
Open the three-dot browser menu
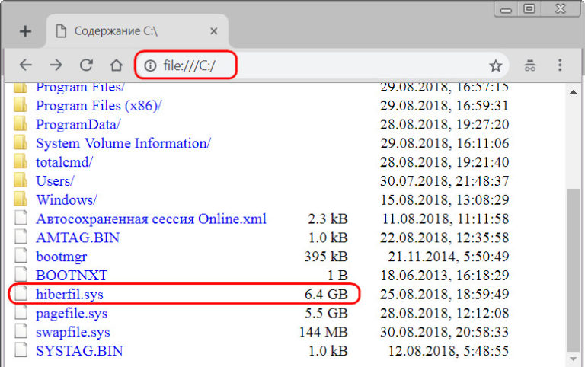[560, 65]
